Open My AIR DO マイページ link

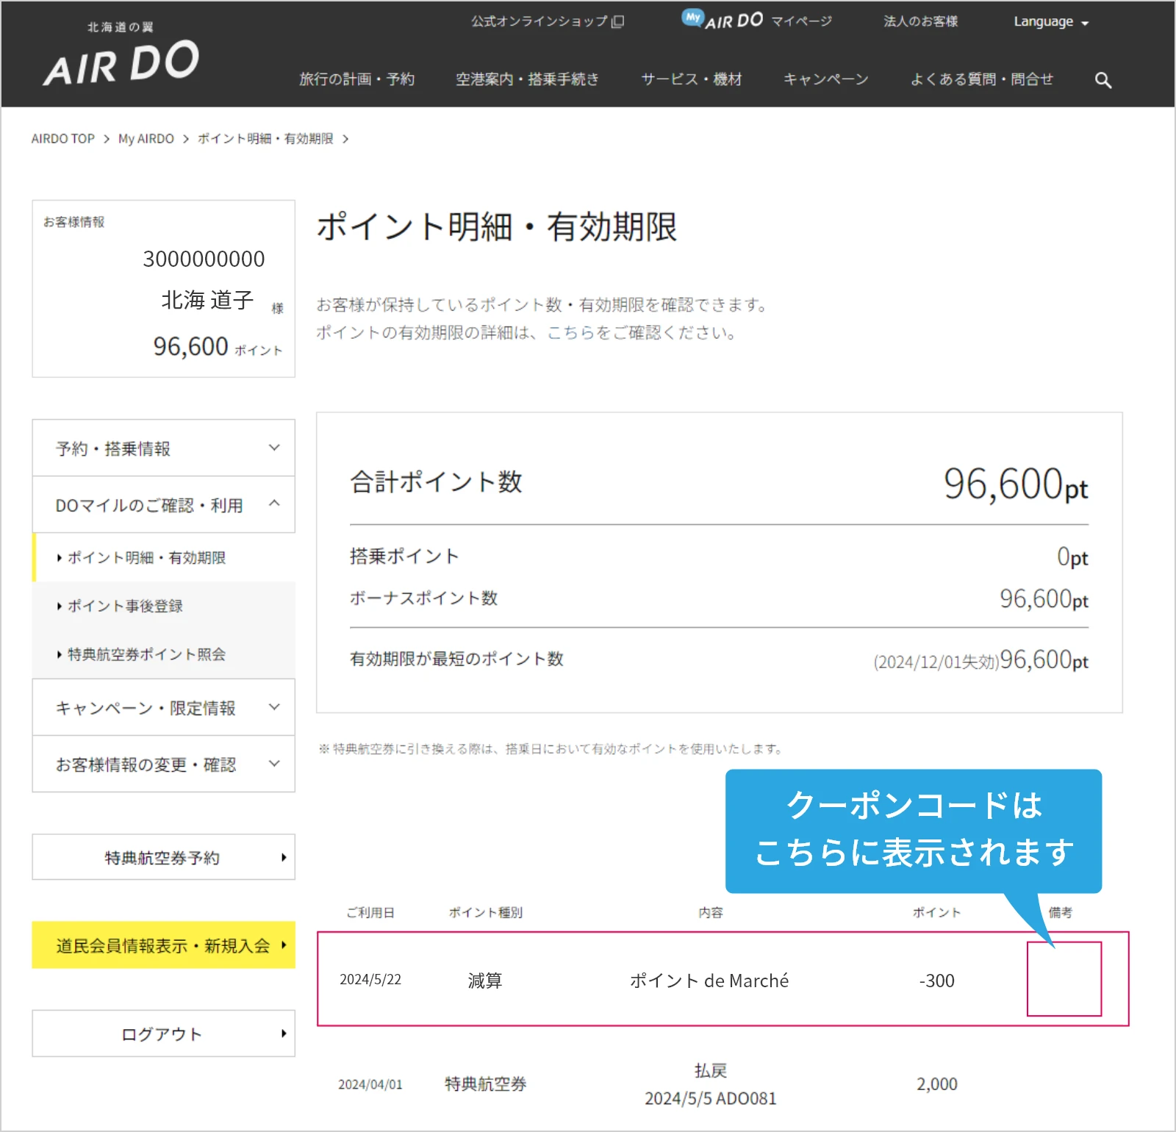(x=756, y=20)
